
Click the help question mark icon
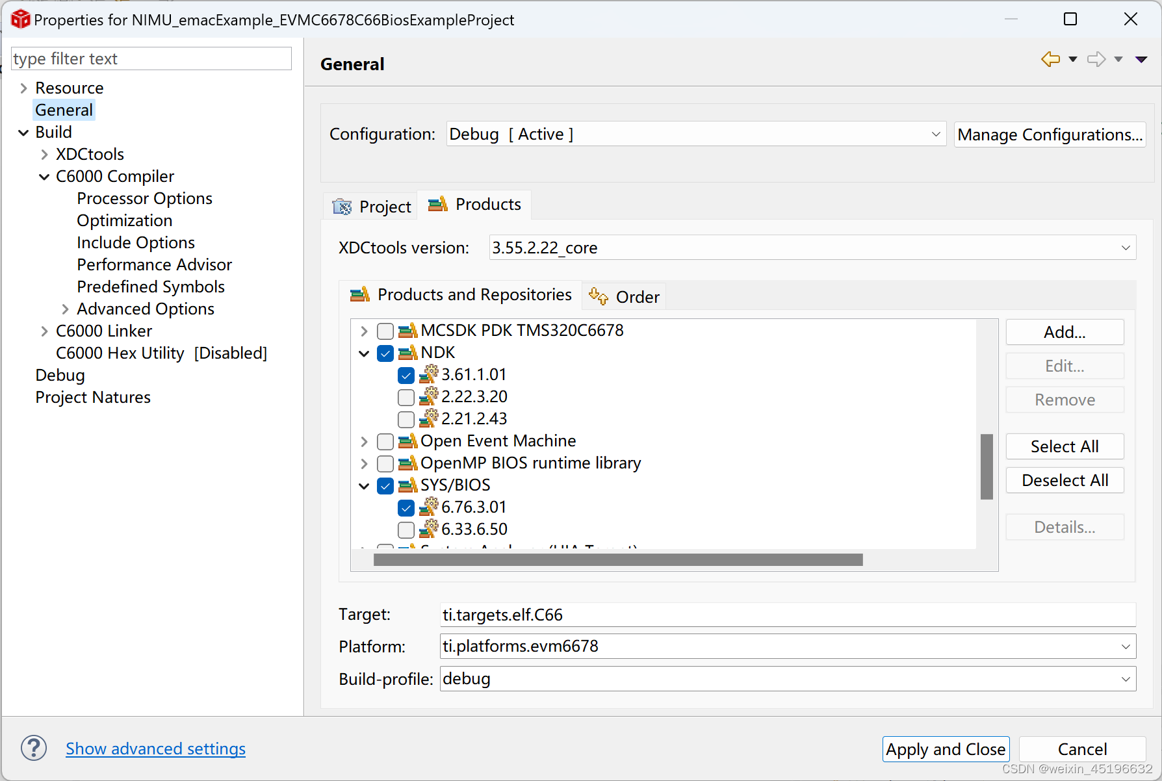coord(34,748)
